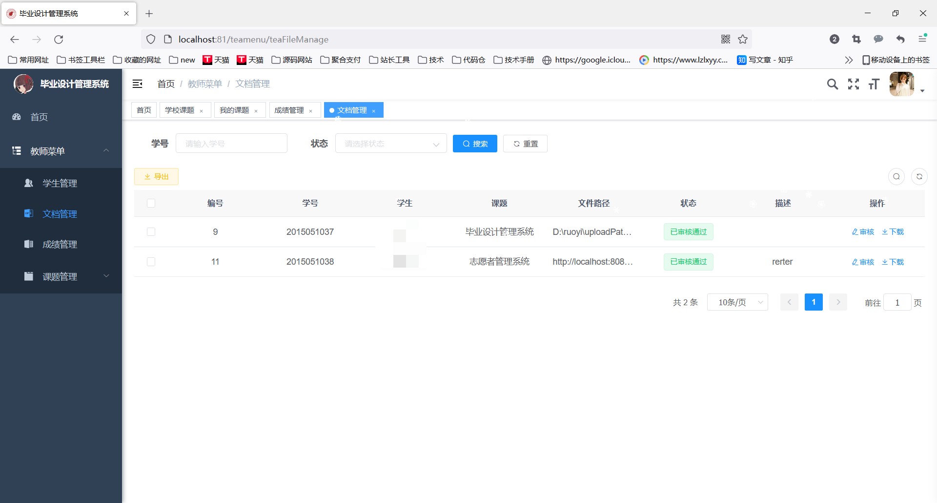The height and width of the screenshot is (503, 937).
Task: Select the checkbox for row 2015051038
Action: point(151,262)
